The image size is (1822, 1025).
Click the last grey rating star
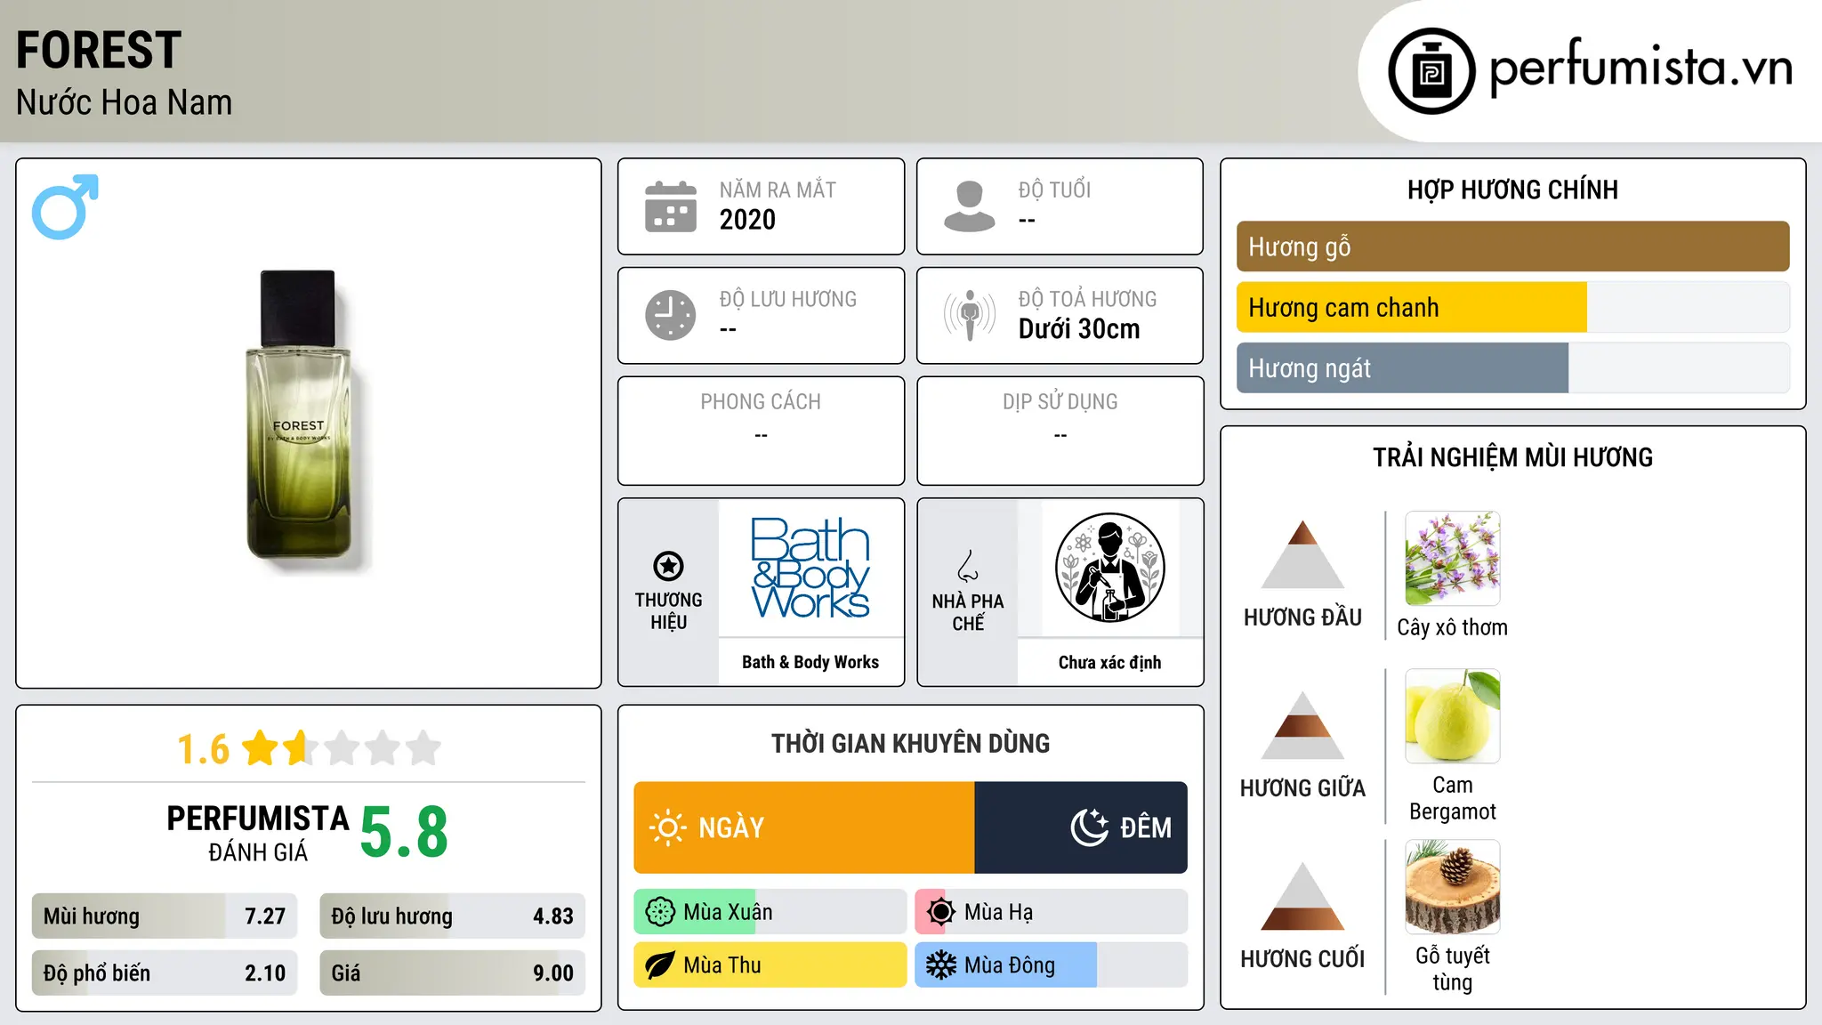pos(423,748)
